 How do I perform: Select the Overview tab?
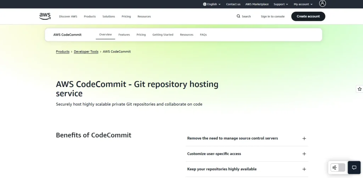tap(105, 34)
